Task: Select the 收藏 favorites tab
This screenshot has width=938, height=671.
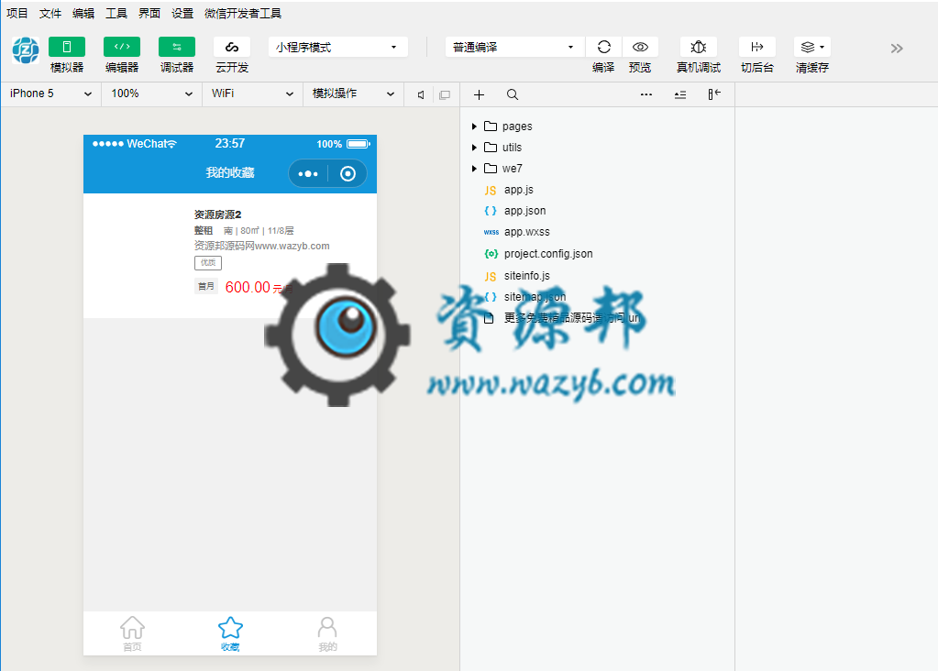Action: pos(230,634)
